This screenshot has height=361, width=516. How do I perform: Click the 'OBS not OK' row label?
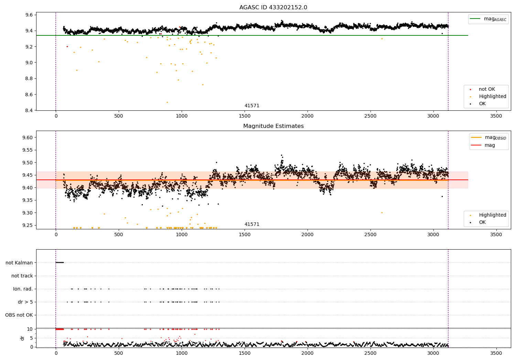coord(19,315)
